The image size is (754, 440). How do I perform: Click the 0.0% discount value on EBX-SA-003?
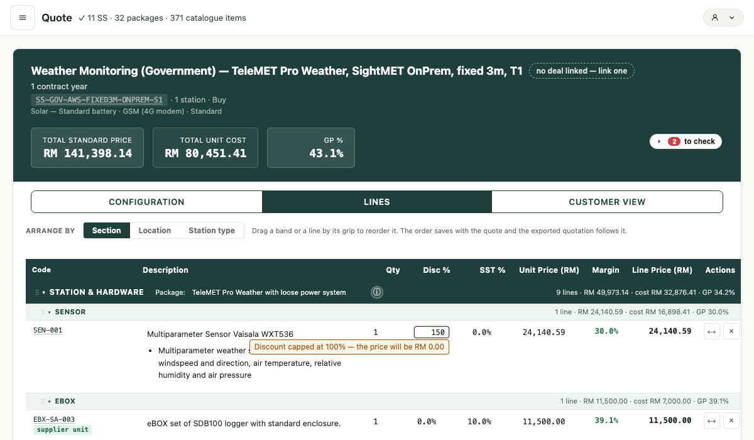[427, 421]
